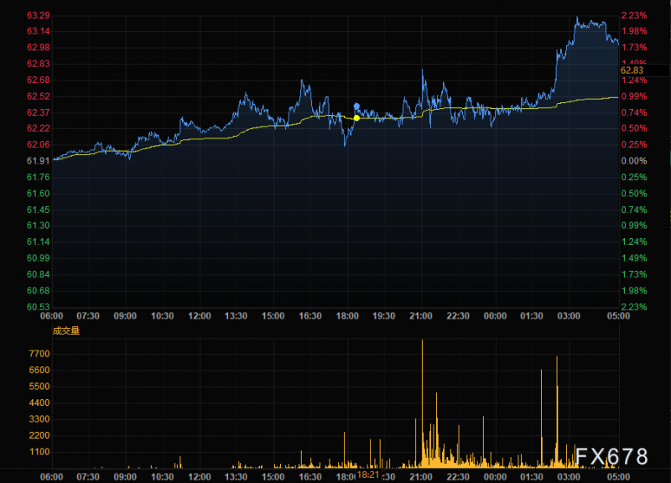Select the 61.91 baseline price label
The image size is (671, 483).
(39, 161)
